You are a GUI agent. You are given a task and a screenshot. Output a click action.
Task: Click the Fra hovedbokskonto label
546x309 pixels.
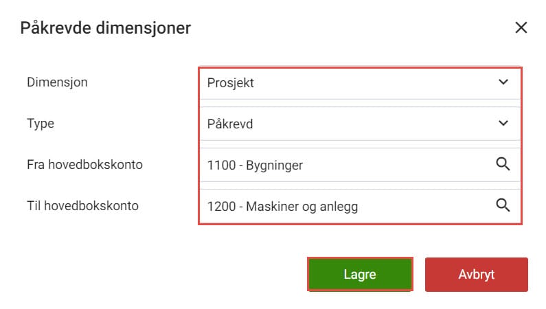(x=84, y=165)
